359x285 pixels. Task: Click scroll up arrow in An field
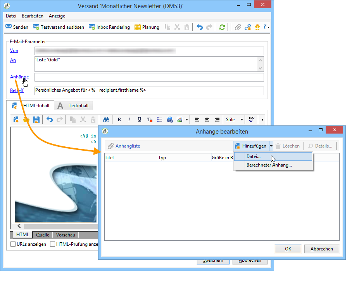[x=260, y=60]
